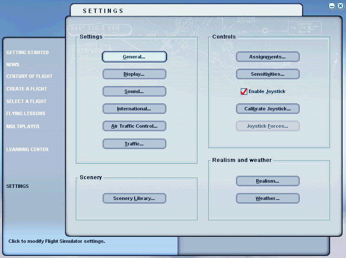Open the Scenery Library

tap(134, 198)
